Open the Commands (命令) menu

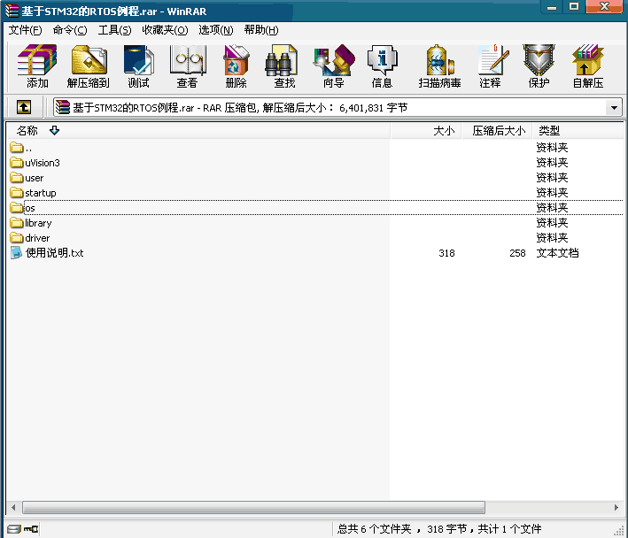[70, 30]
